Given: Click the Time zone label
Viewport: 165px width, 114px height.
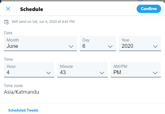Looking at the screenshot, I should [x=13, y=86].
